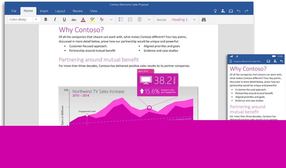
Task: Click Undo arrow in phone window
Action: pos(282,61)
